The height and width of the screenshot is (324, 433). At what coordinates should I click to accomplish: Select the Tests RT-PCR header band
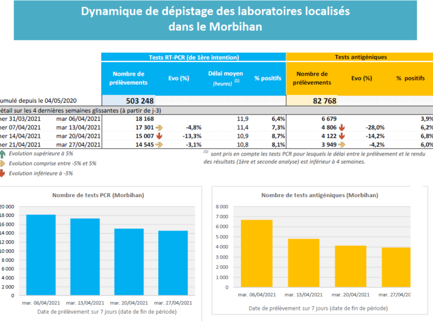(x=193, y=57)
